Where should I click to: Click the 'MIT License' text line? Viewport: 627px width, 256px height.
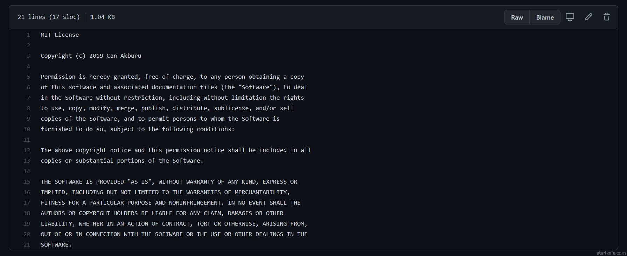pyautogui.click(x=60, y=35)
